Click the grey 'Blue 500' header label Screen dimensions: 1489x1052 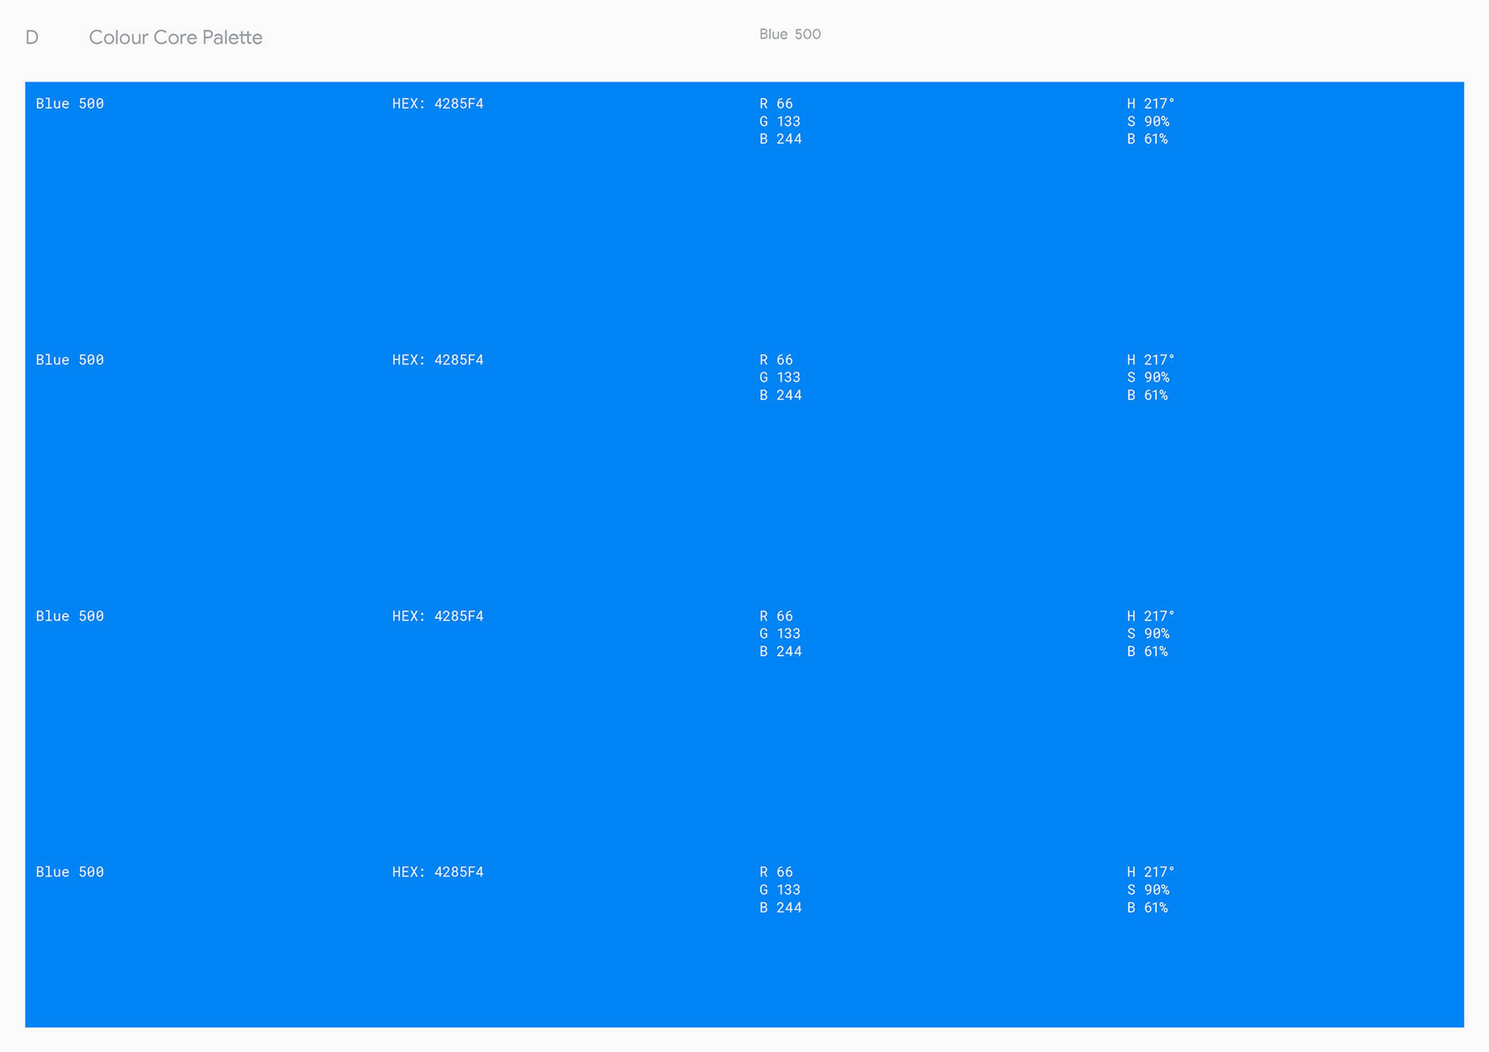point(789,34)
